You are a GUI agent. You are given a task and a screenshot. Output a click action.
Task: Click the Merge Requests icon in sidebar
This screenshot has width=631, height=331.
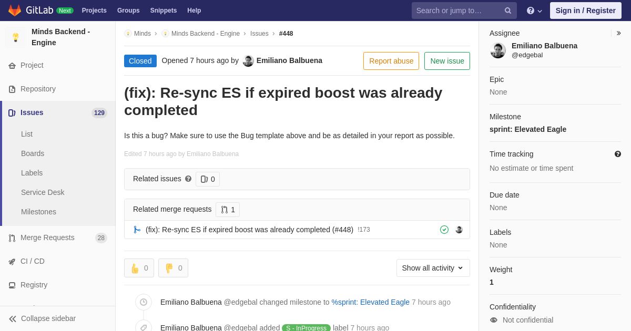click(12, 238)
